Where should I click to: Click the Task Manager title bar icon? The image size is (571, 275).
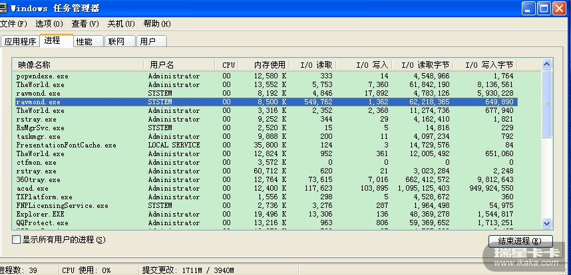pyautogui.click(x=3, y=9)
